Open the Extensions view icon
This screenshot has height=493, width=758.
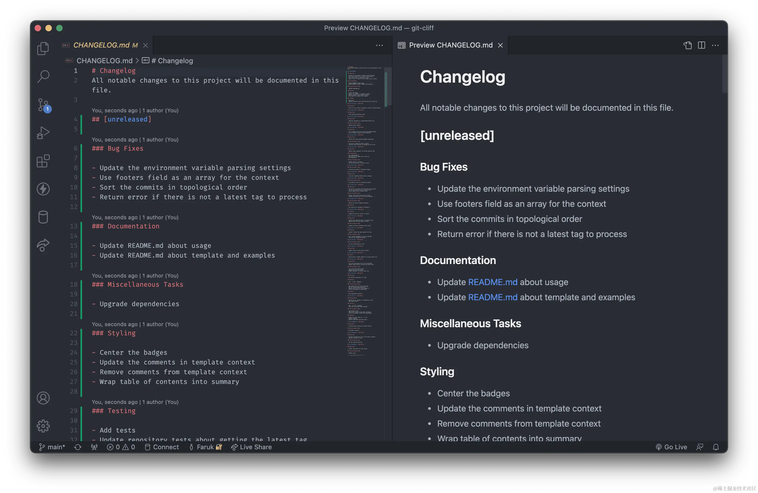tap(43, 161)
